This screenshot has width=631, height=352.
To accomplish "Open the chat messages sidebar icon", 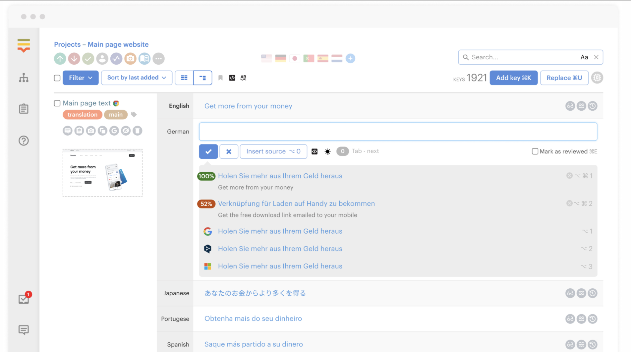I will tap(24, 330).
